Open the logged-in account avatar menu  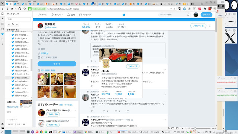[196, 15]
